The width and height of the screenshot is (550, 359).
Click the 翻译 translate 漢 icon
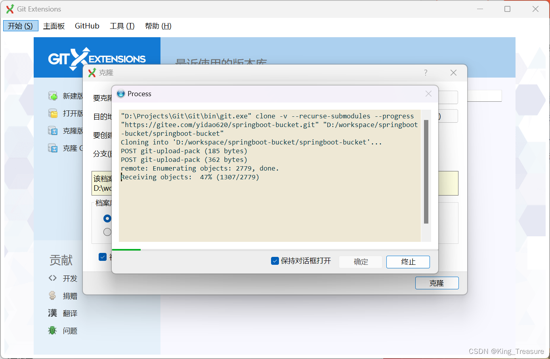pyautogui.click(x=53, y=313)
